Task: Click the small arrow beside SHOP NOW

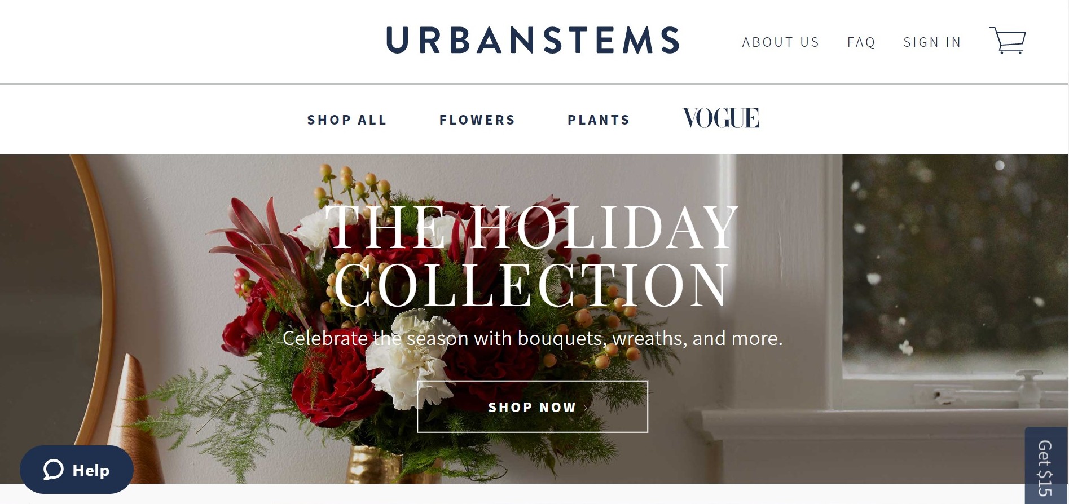Action: pyautogui.click(x=586, y=408)
